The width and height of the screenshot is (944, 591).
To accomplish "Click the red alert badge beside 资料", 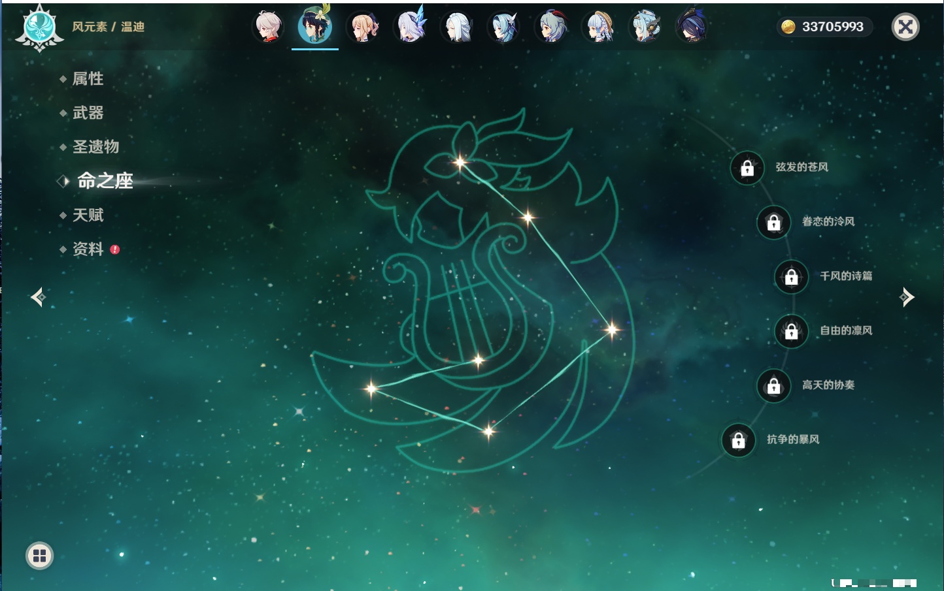I will 115,249.
